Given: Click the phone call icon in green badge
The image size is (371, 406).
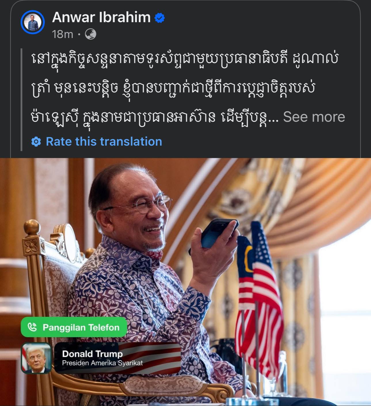Looking at the screenshot, I should point(32,327).
